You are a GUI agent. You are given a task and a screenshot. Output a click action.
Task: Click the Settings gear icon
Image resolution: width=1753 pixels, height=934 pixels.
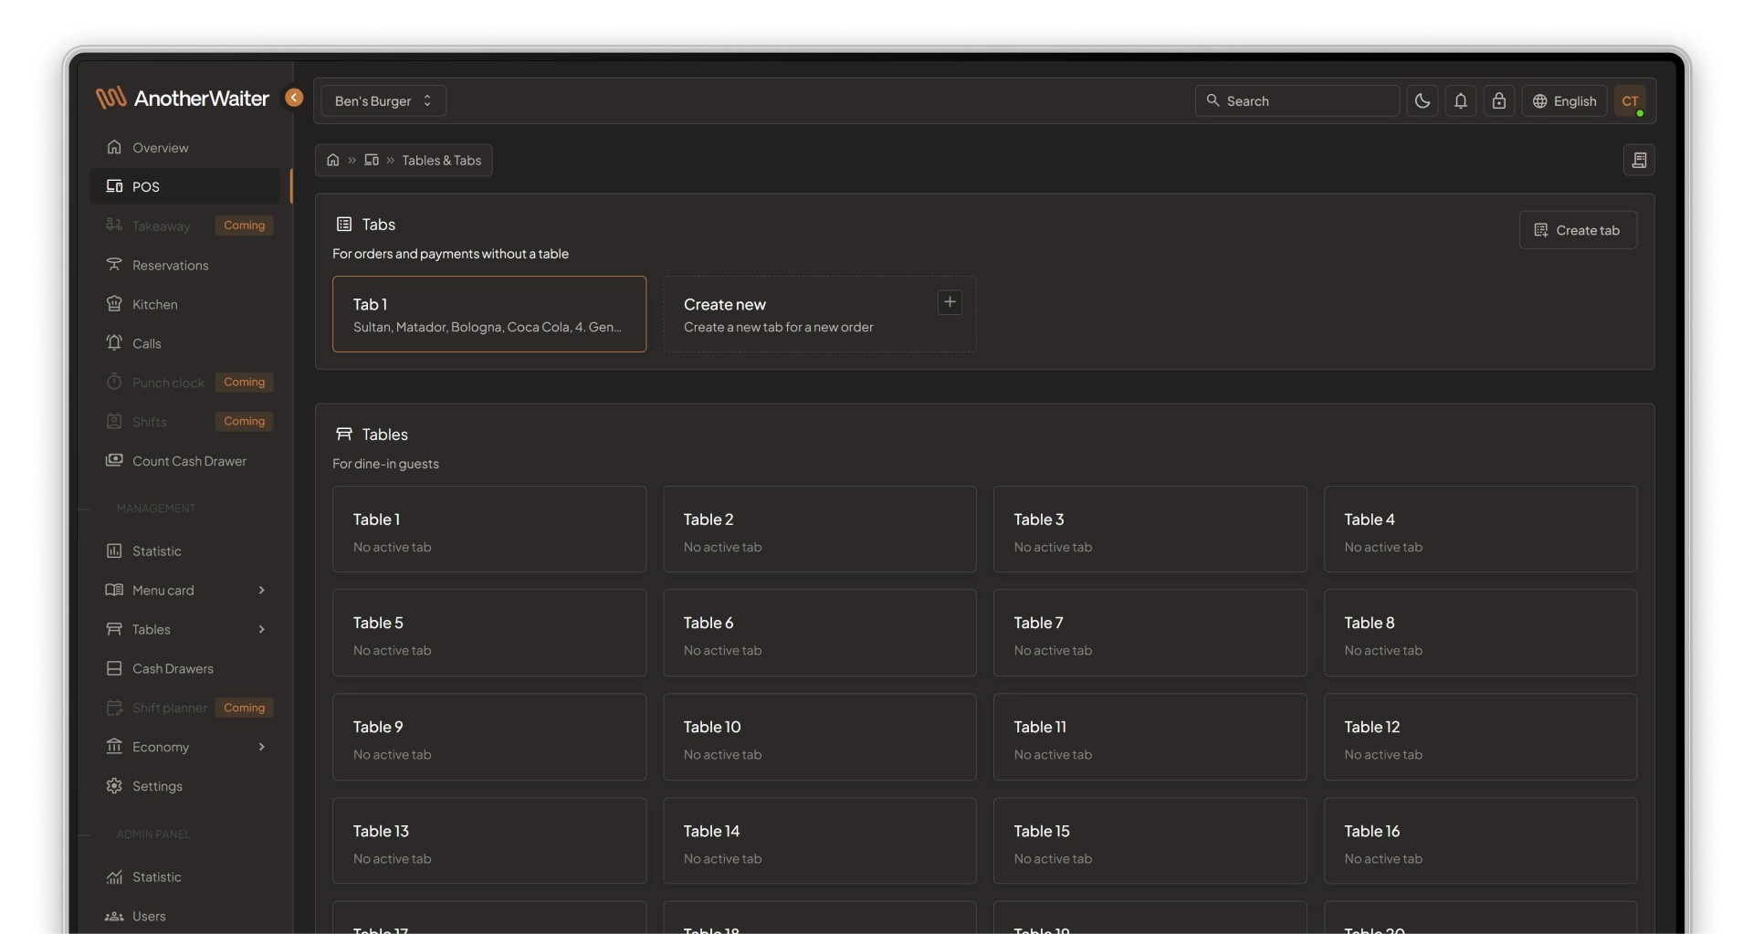click(x=114, y=786)
